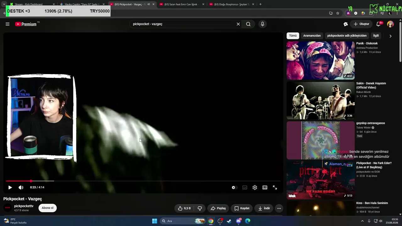The height and width of the screenshot is (226, 402).
Task: Switch the player to theater mode
Action: tap(265, 187)
